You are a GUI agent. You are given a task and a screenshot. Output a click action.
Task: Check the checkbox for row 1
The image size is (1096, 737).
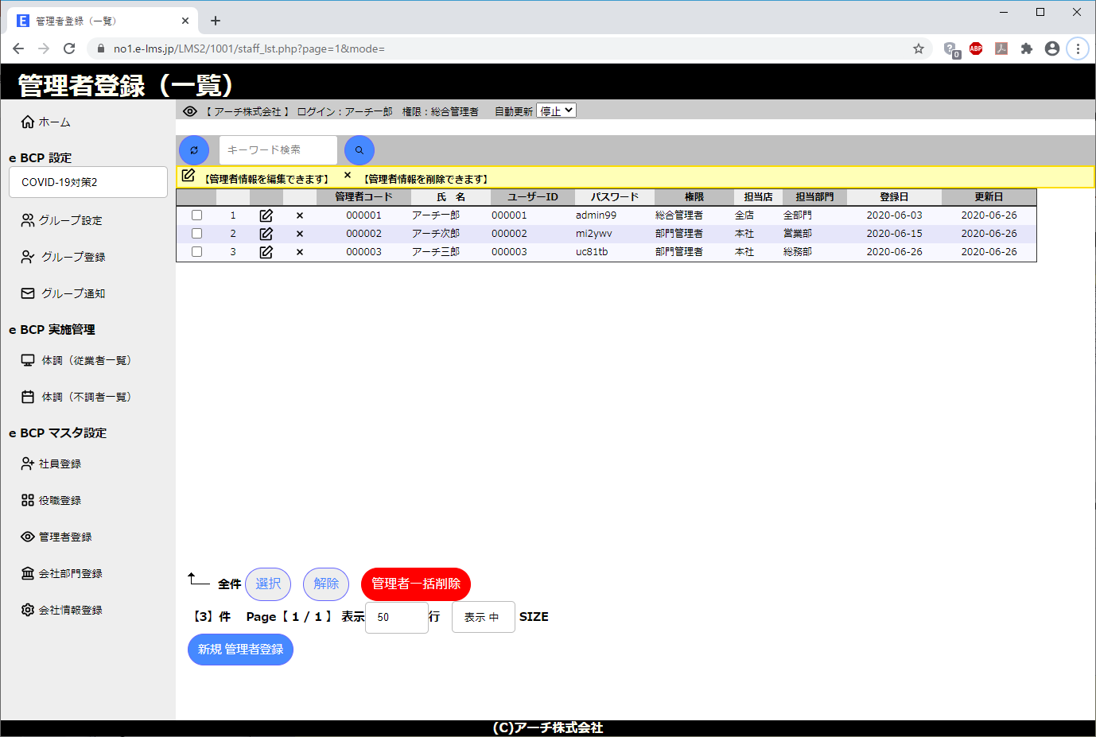[197, 215]
